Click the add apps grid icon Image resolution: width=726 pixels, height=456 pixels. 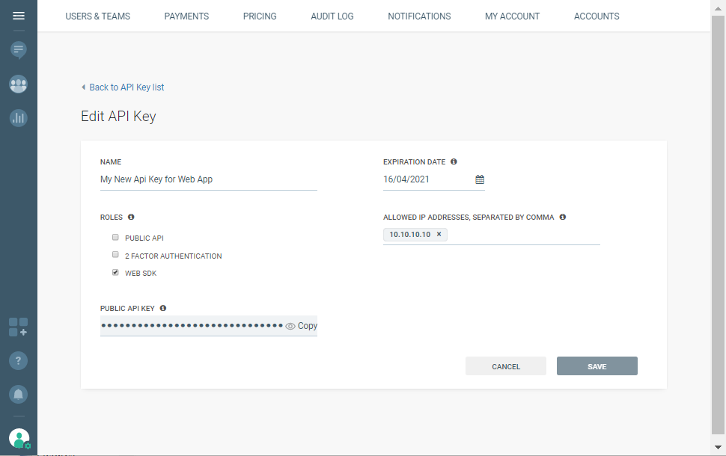[19, 327]
